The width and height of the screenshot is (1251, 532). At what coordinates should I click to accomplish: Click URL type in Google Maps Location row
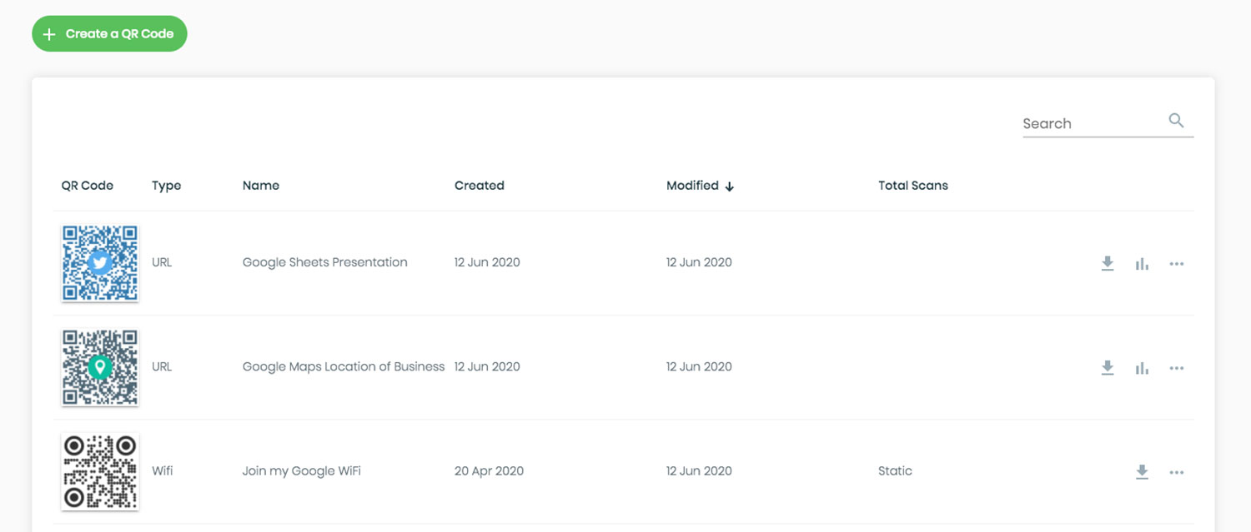coord(162,366)
